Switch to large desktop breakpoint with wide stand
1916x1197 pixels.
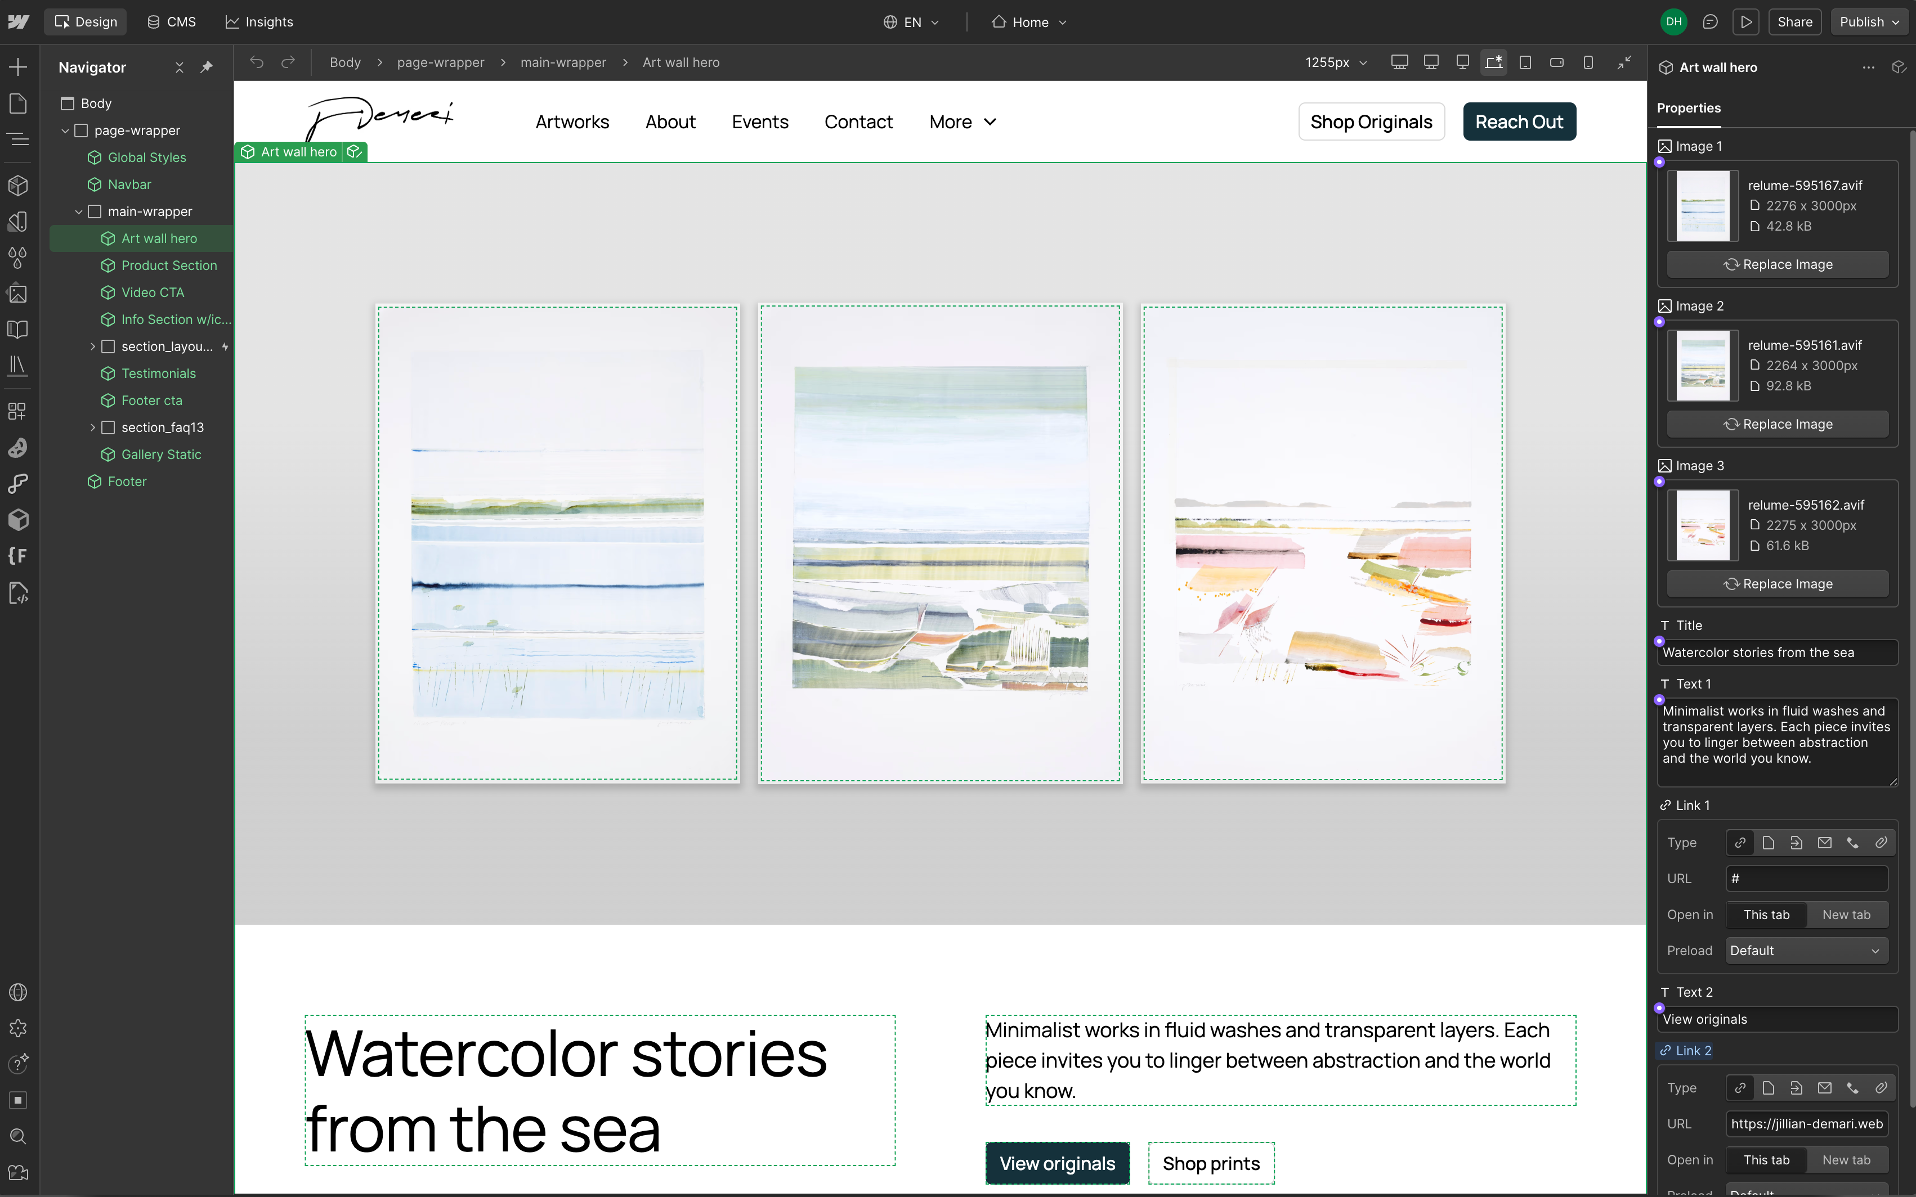[x=1400, y=62]
